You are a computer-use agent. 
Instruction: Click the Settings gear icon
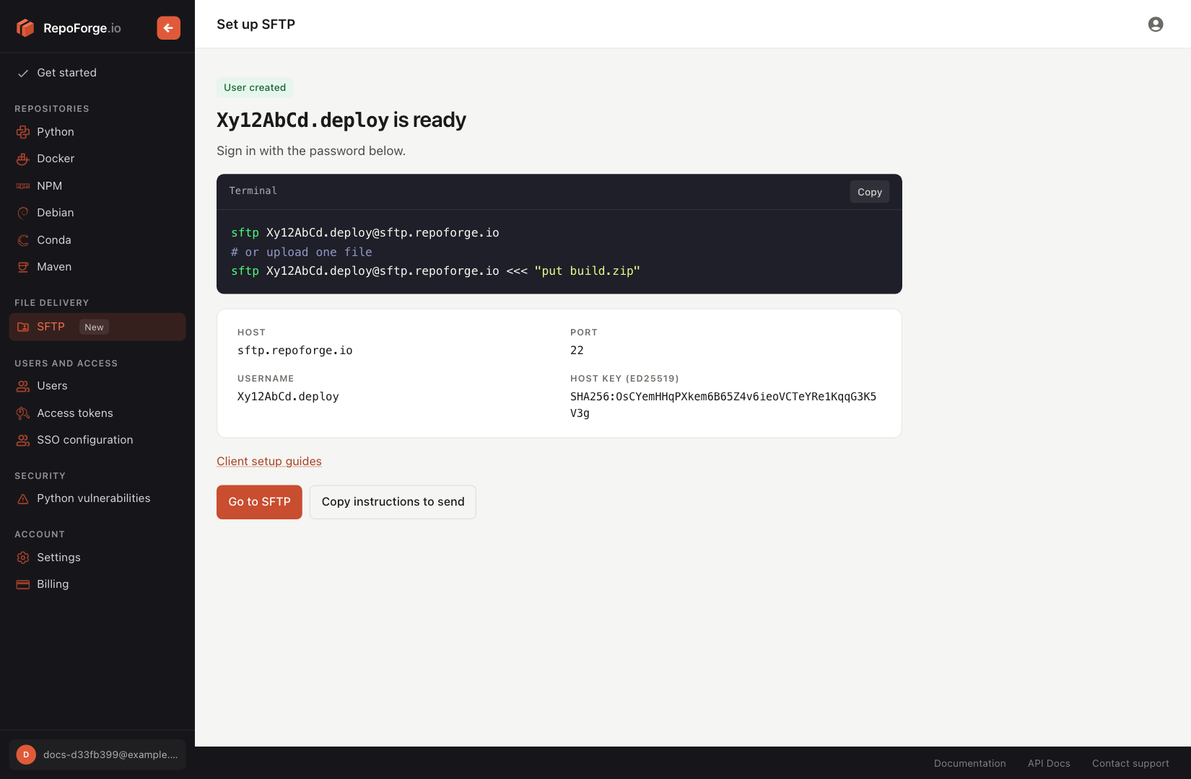(23, 558)
